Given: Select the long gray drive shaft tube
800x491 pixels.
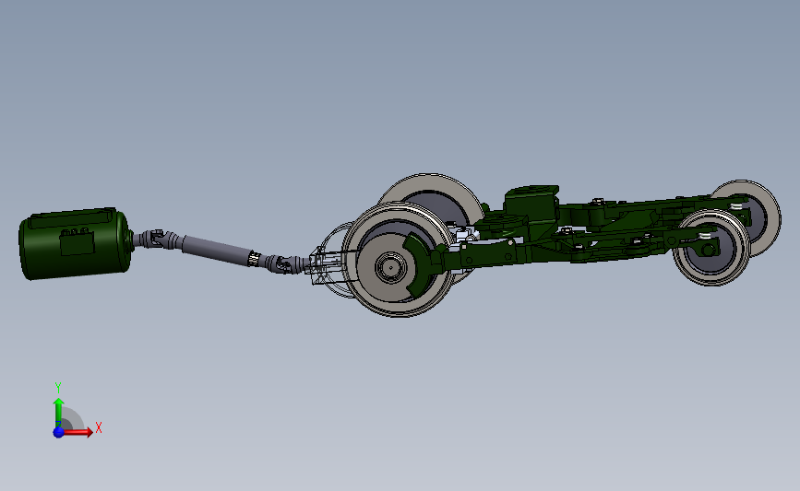Looking at the screenshot, I should click(218, 250).
